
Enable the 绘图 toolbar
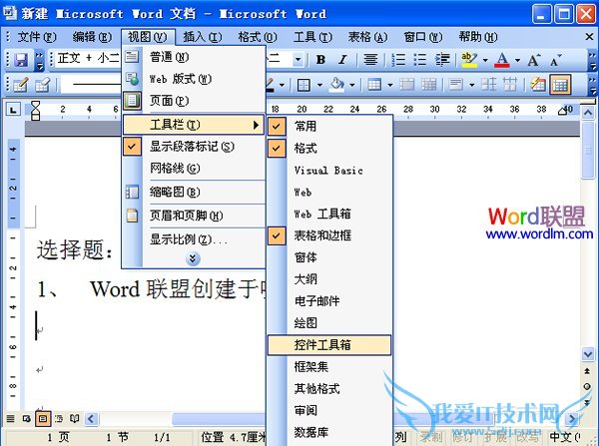[x=329, y=323]
